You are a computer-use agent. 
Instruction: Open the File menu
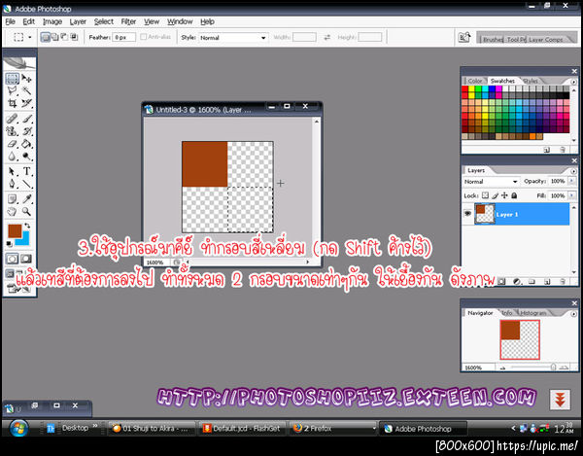click(x=10, y=21)
